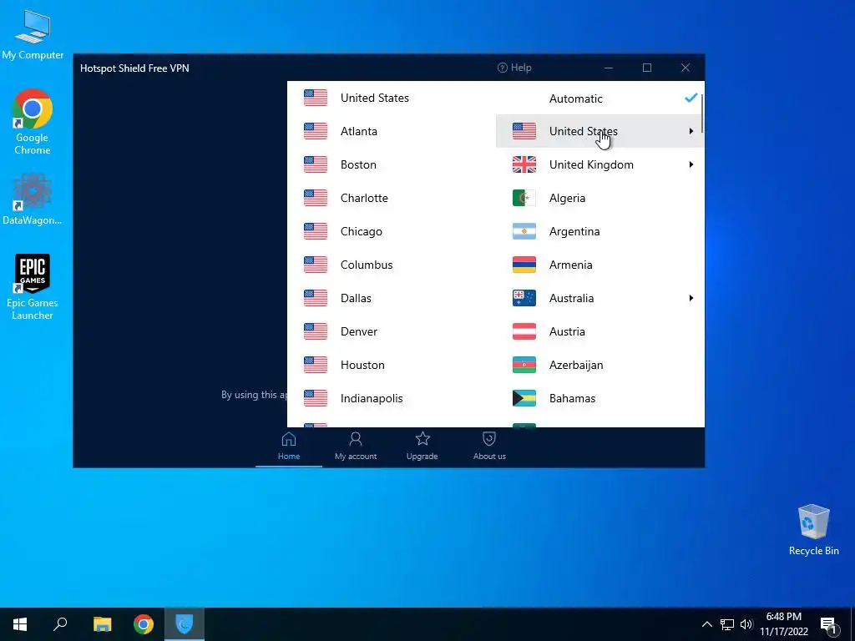
Task: Choose Dallas server location
Action: 392,298
